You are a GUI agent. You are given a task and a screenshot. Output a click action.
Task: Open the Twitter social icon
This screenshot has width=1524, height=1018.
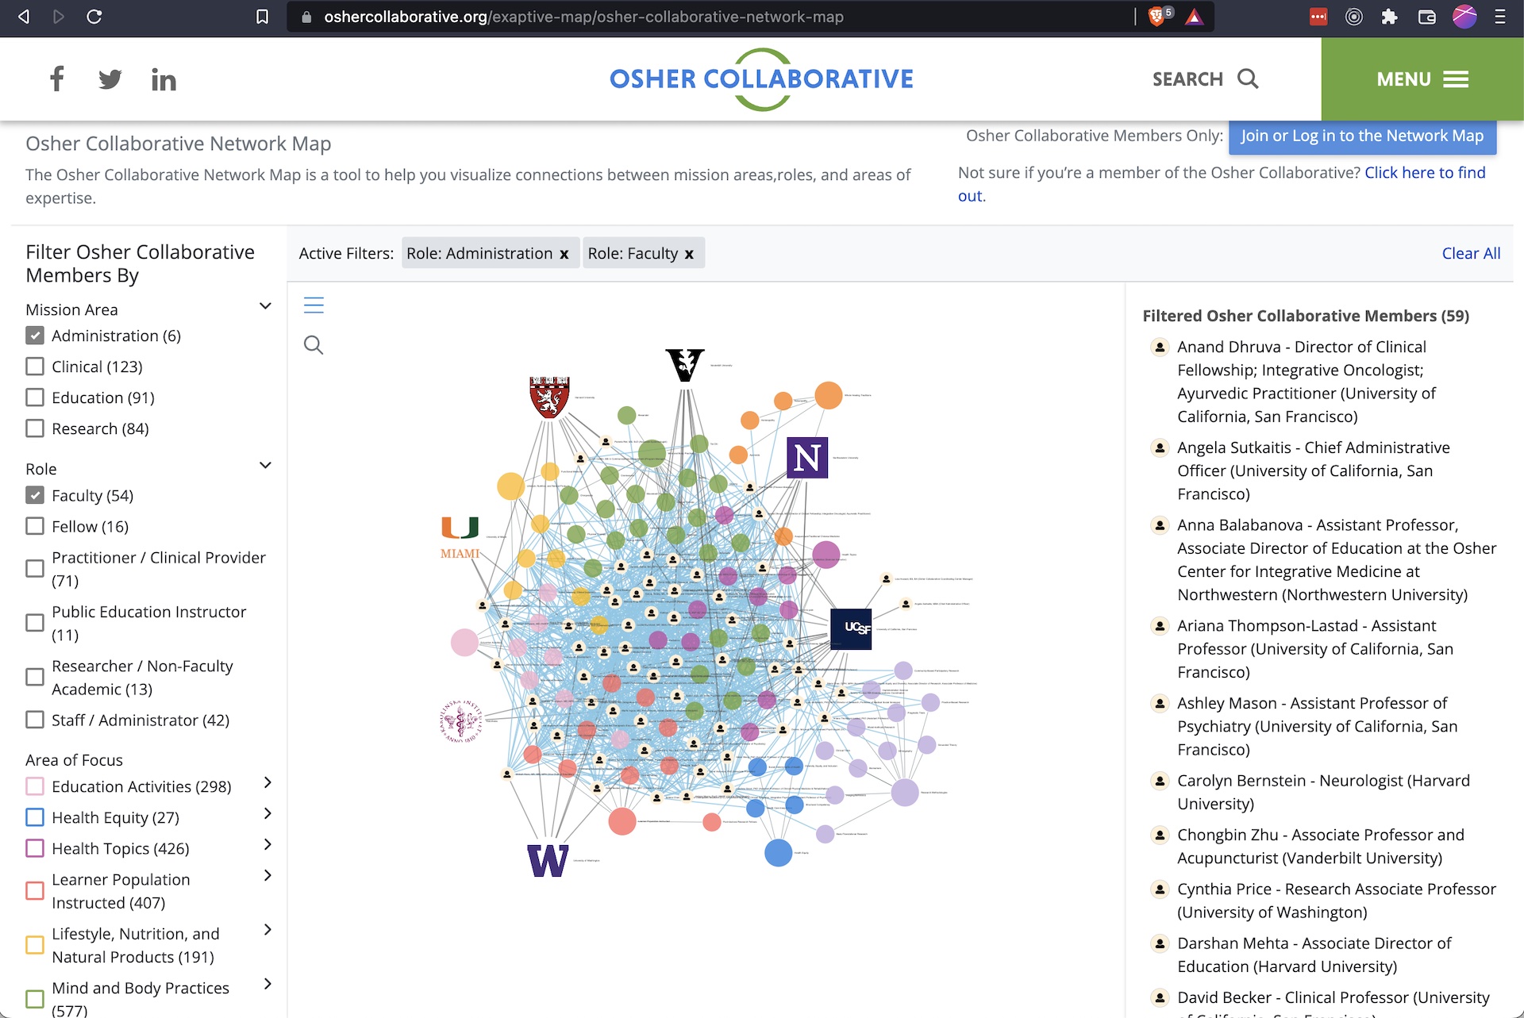110,79
